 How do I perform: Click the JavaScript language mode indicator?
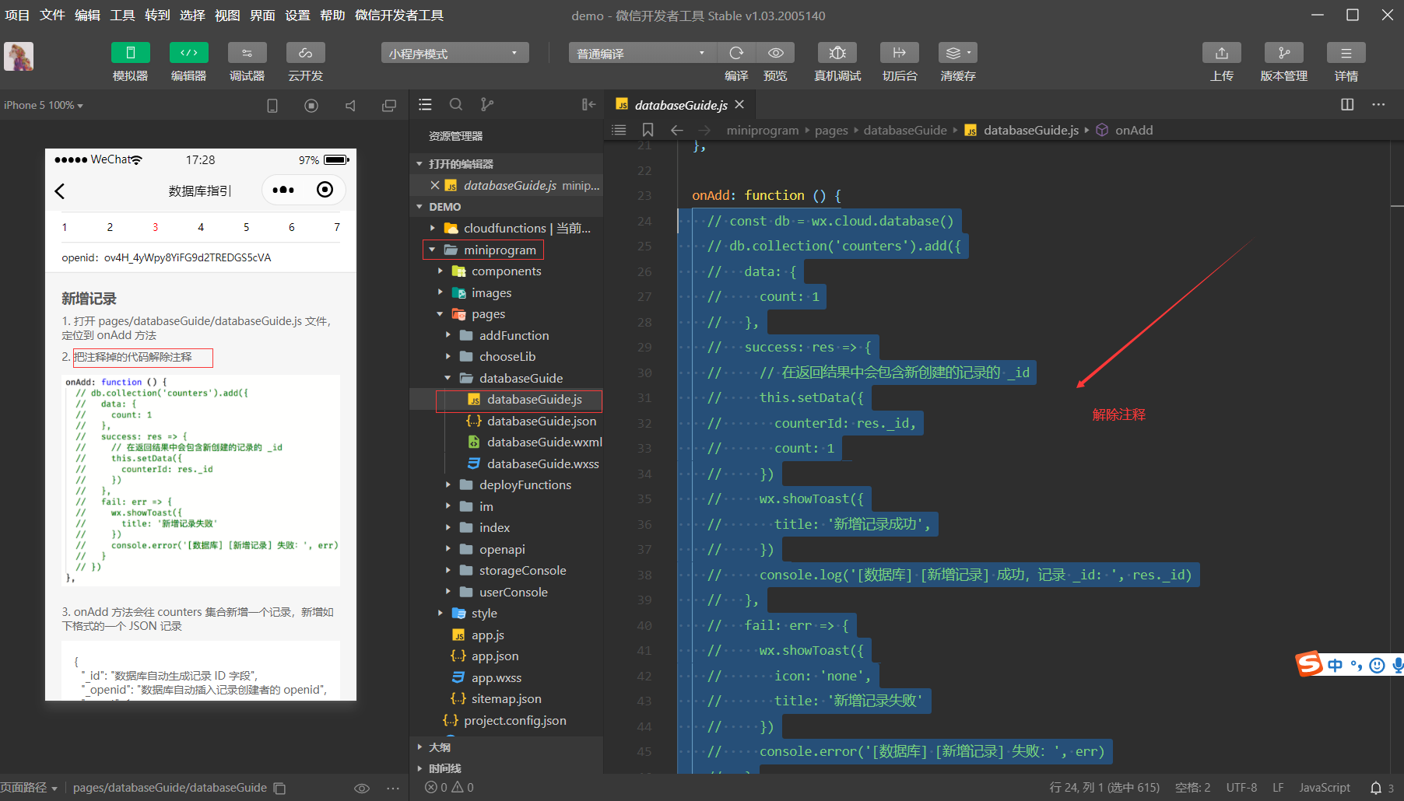tap(1325, 788)
